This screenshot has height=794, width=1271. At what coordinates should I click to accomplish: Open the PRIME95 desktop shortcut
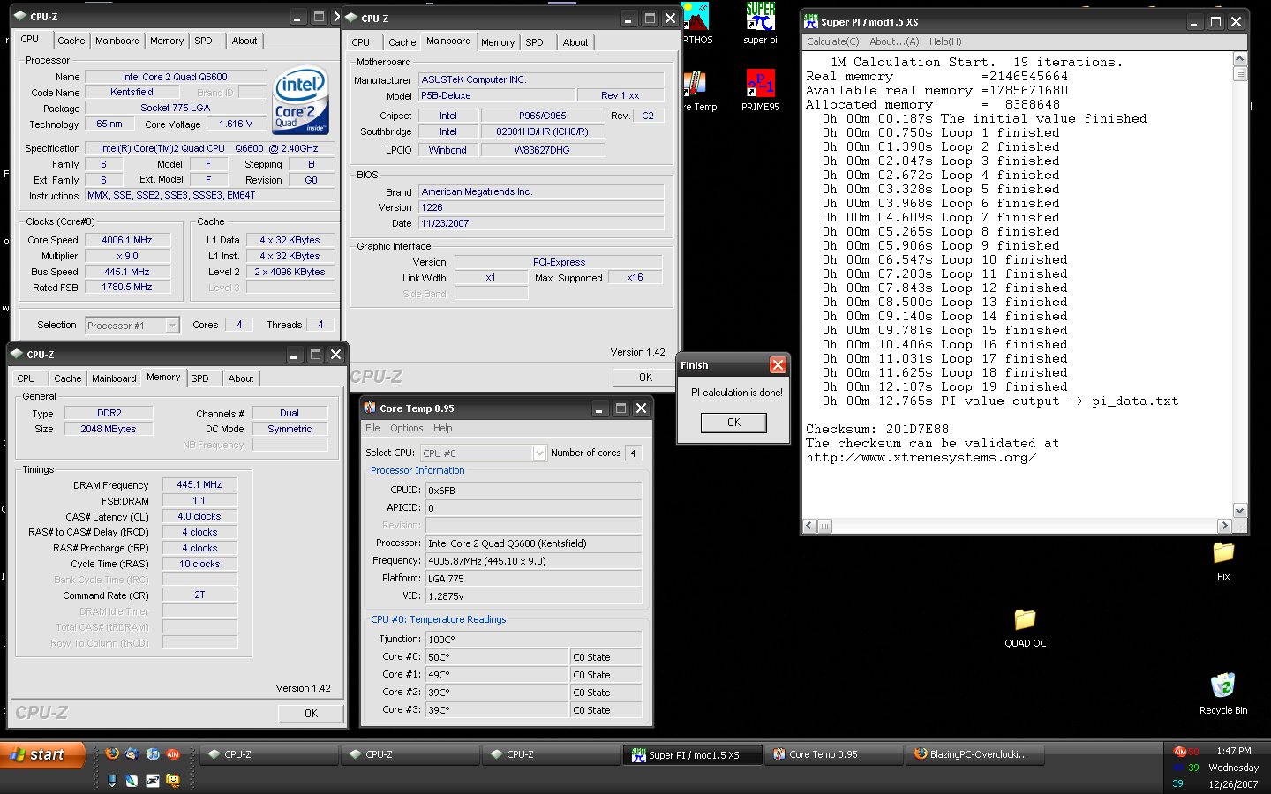[x=760, y=91]
